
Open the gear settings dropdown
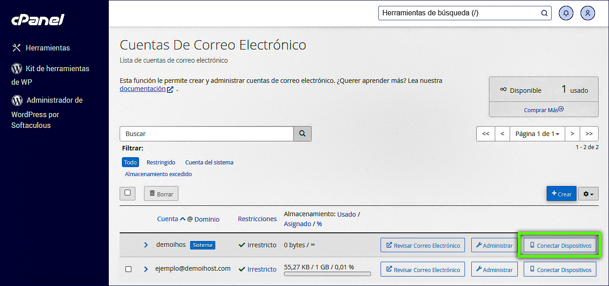tap(588, 194)
